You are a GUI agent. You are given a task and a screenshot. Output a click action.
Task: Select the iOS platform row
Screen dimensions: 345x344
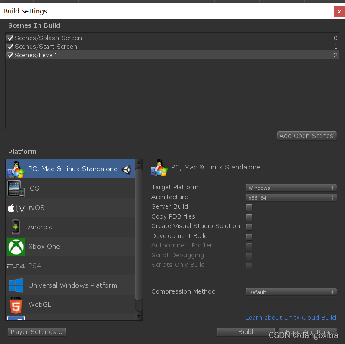point(70,188)
